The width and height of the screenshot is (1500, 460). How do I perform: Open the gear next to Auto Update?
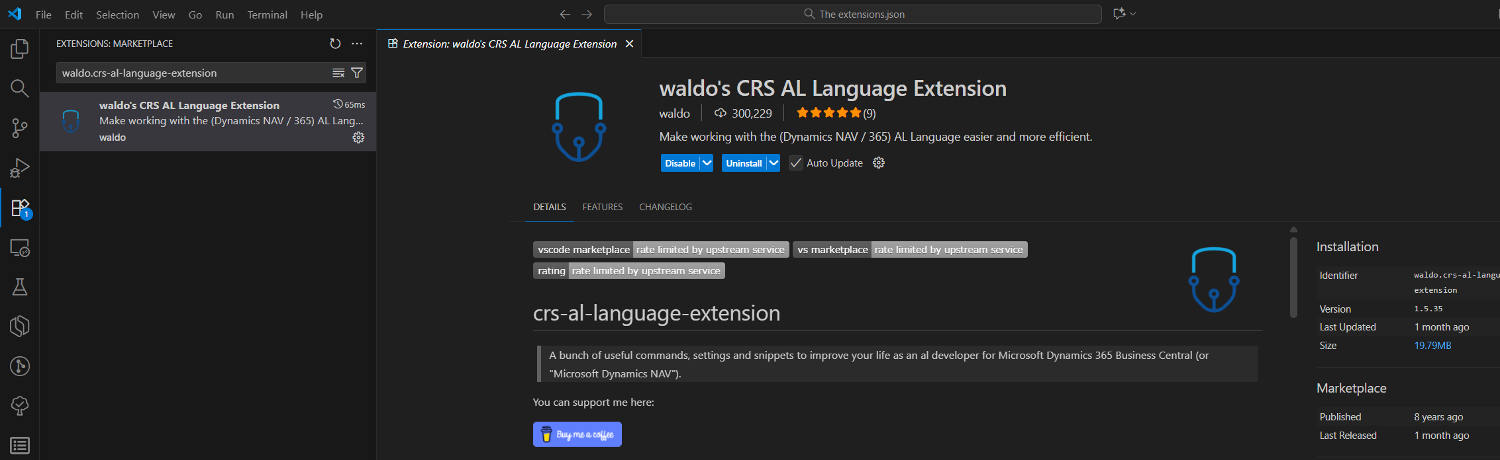pyautogui.click(x=879, y=163)
